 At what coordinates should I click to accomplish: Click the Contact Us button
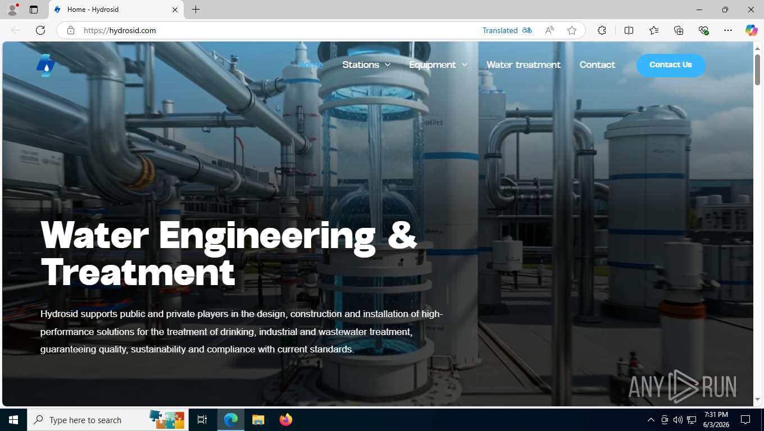(x=671, y=65)
